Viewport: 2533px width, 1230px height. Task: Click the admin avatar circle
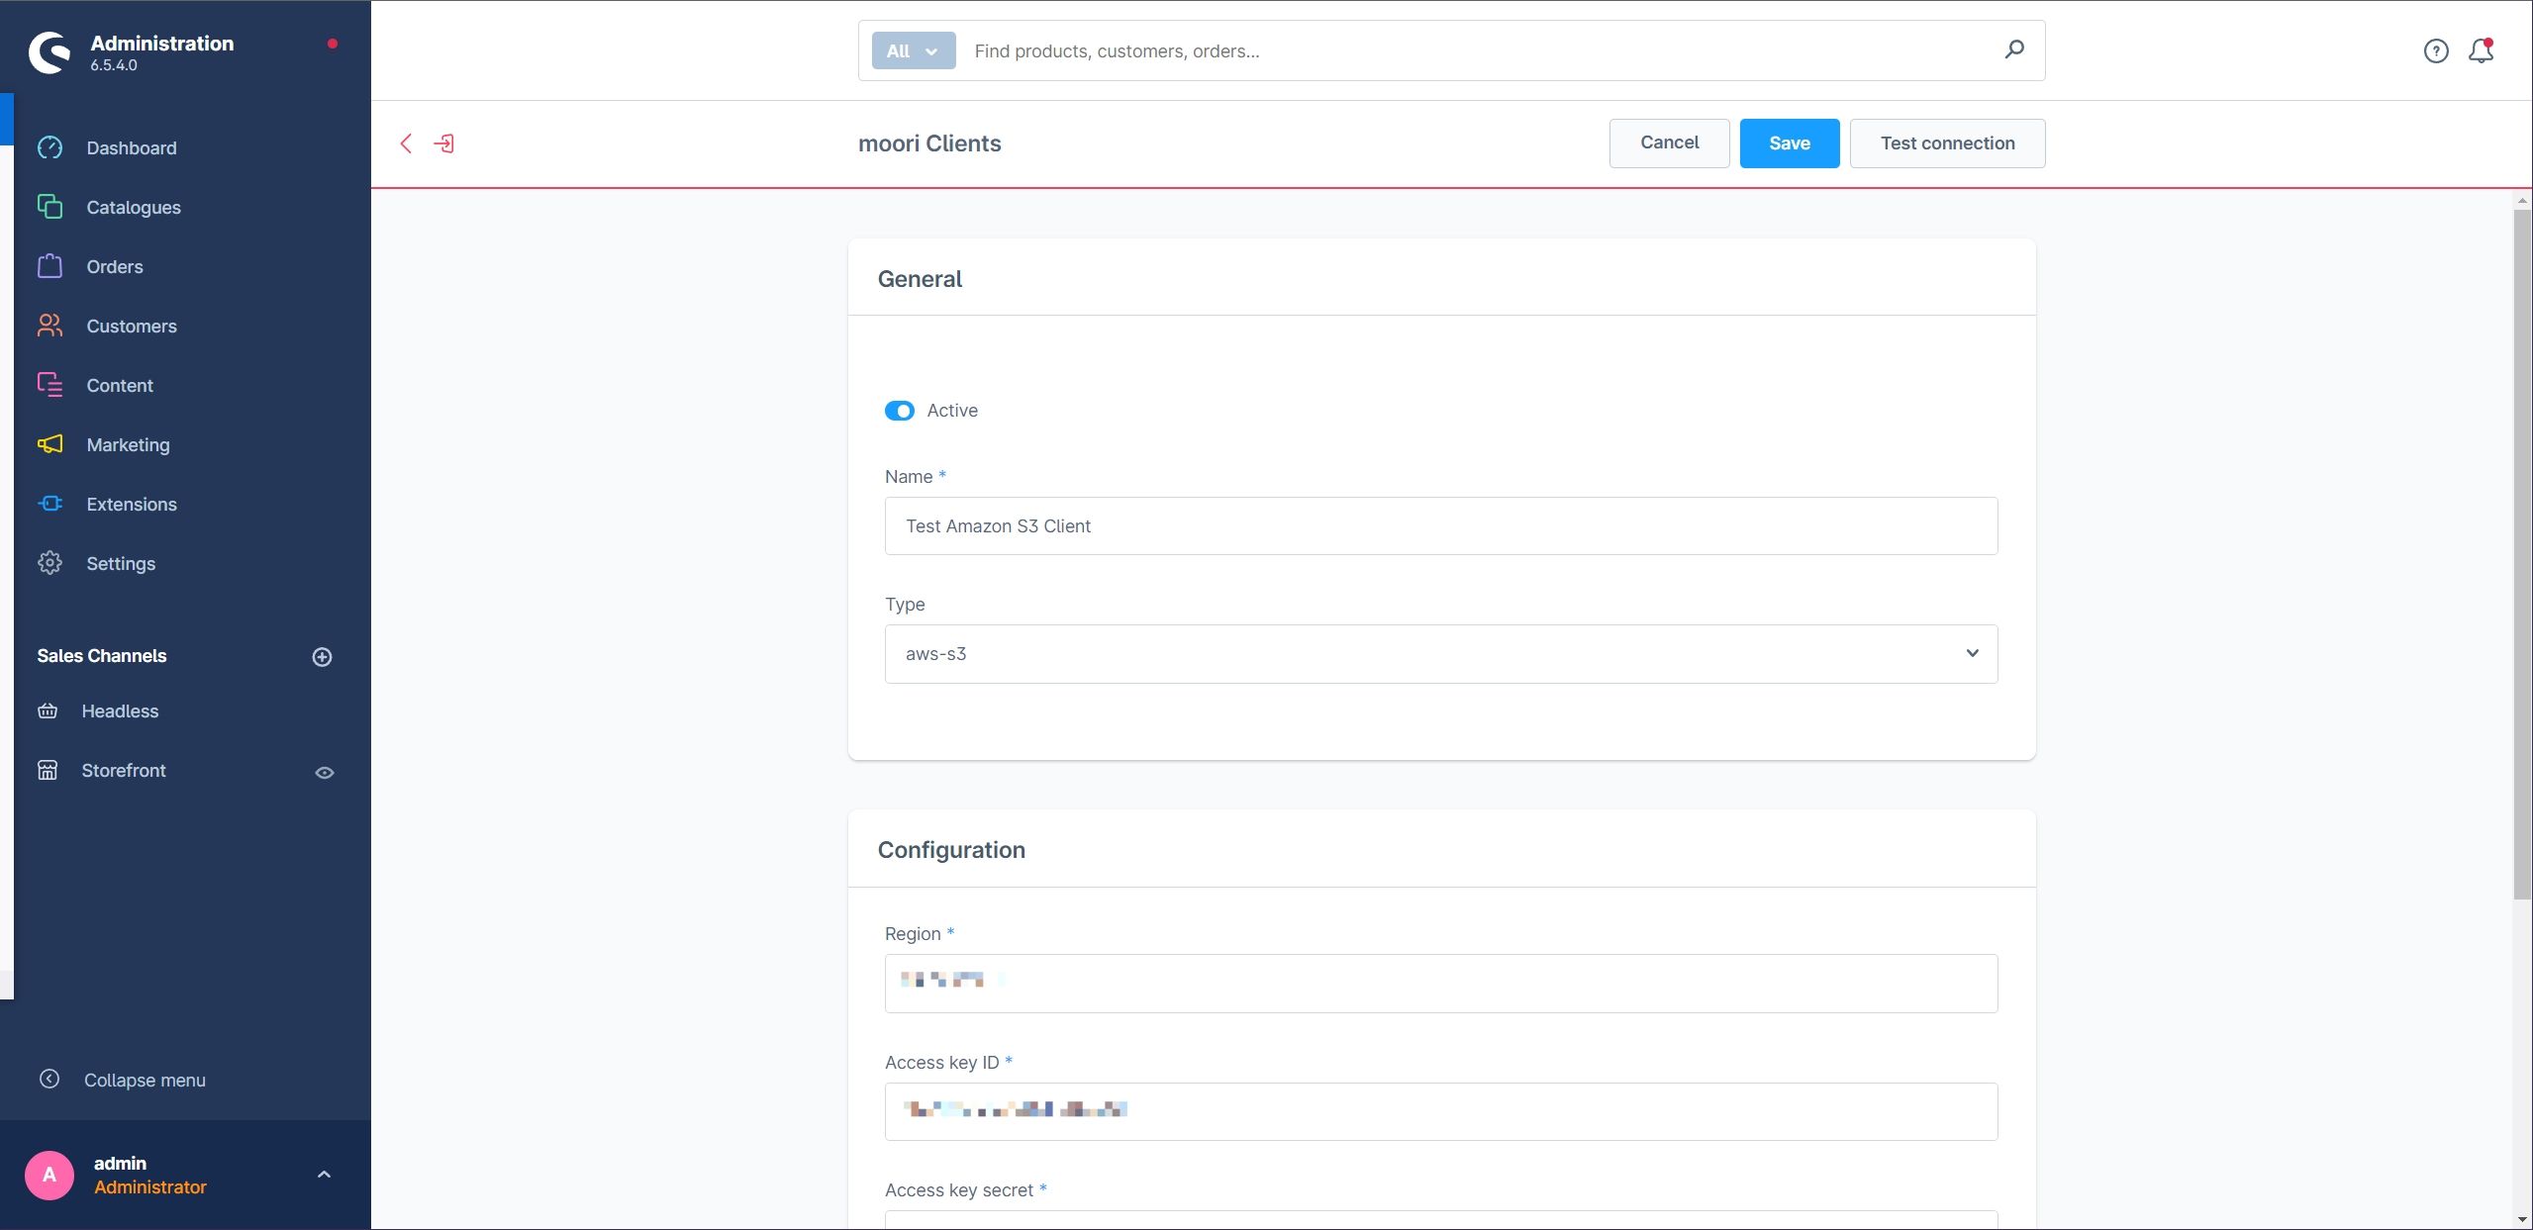pos(49,1175)
